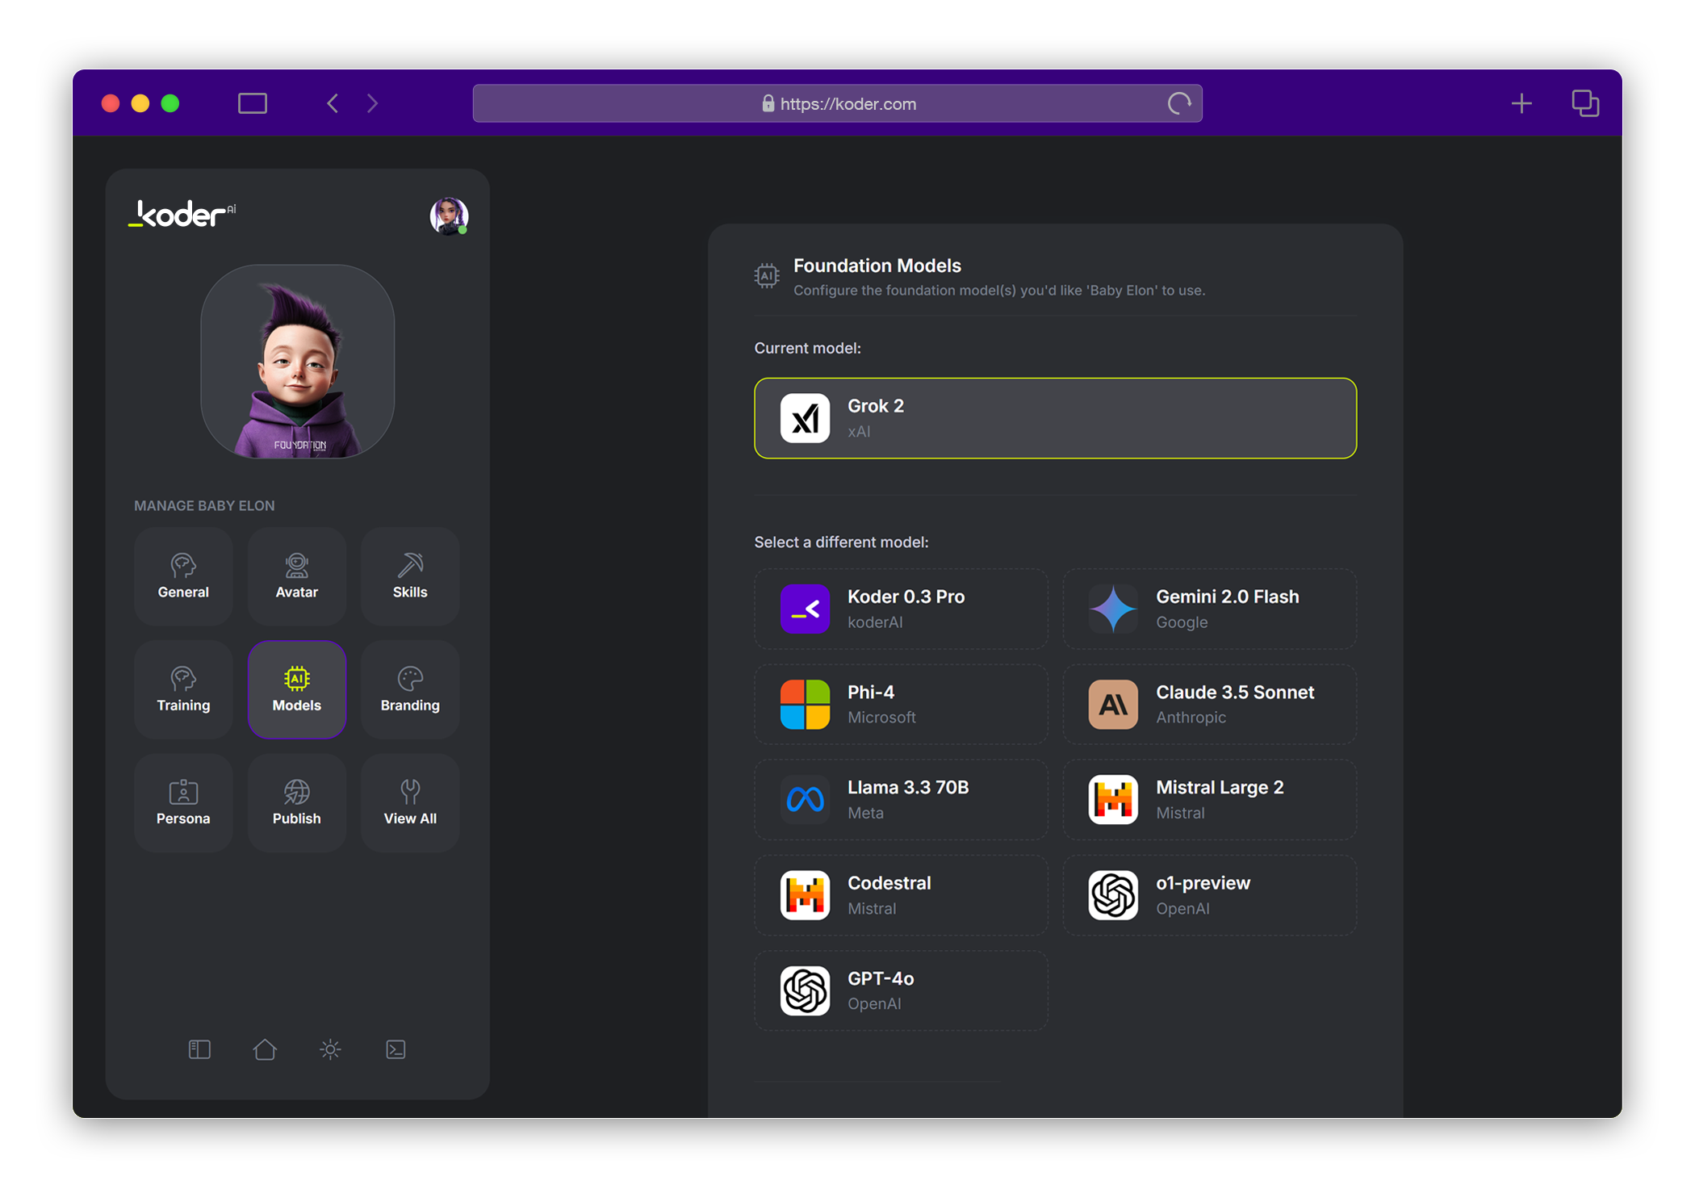Viewport: 1695px width, 1185px height.
Task: Open the Avatar settings
Action: pos(296,576)
